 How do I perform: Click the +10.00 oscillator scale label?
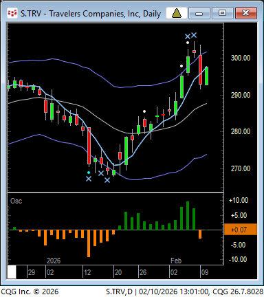pyautogui.click(x=239, y=200)
